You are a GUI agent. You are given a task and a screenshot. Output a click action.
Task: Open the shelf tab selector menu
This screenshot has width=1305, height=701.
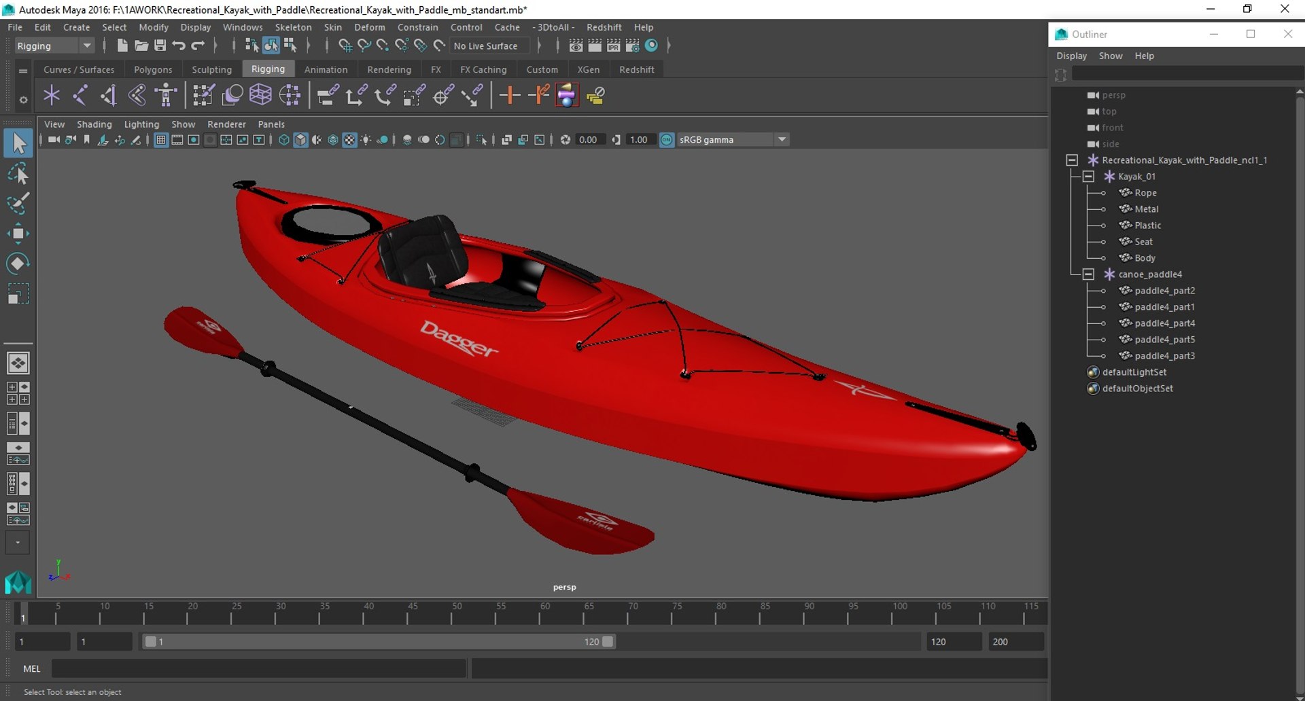tap(23, 71)
